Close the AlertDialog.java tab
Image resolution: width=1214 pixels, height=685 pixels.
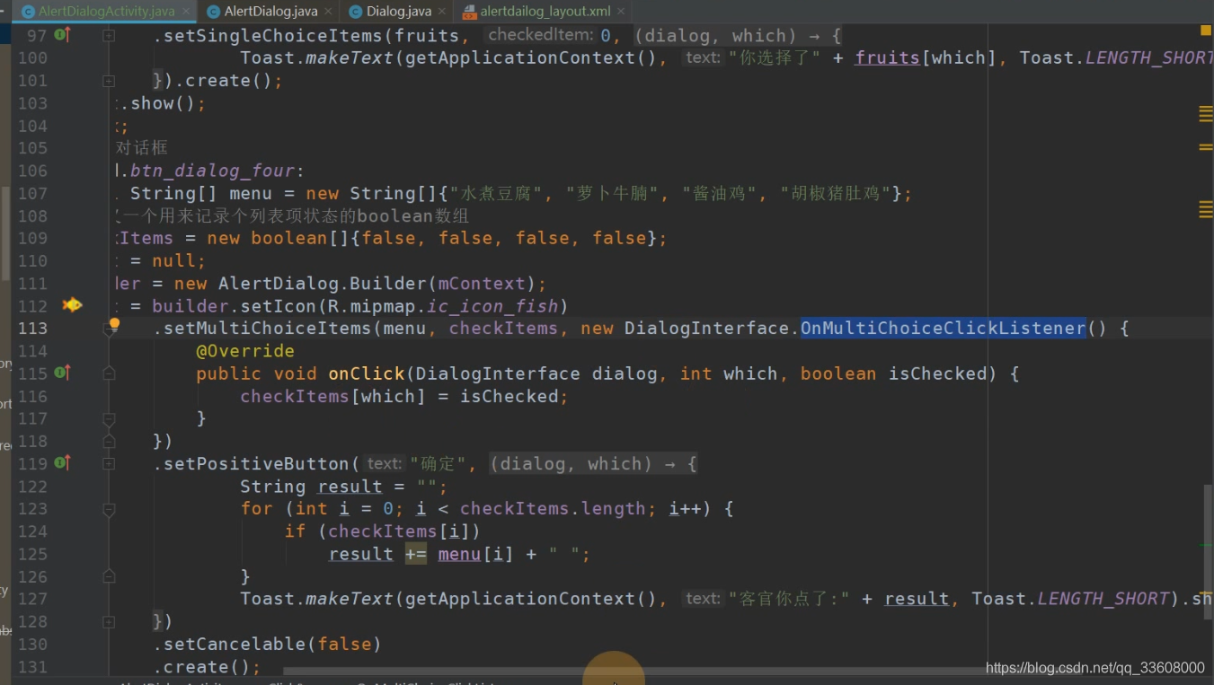pyautogui.click(x=328, y=12)
